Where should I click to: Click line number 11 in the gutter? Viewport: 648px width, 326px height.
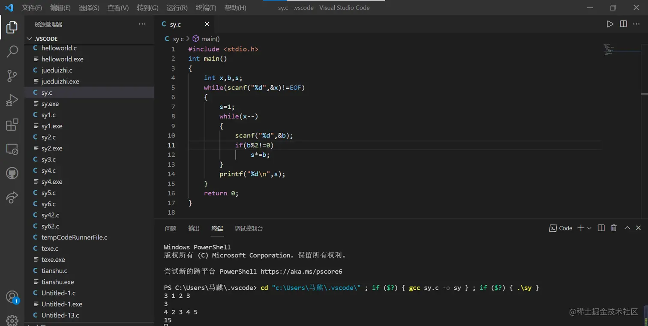pyautogui.click(x=171, y=145)
